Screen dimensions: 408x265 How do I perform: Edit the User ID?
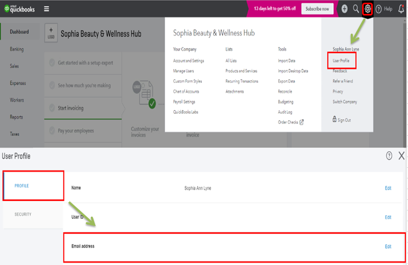click(388, 217)
